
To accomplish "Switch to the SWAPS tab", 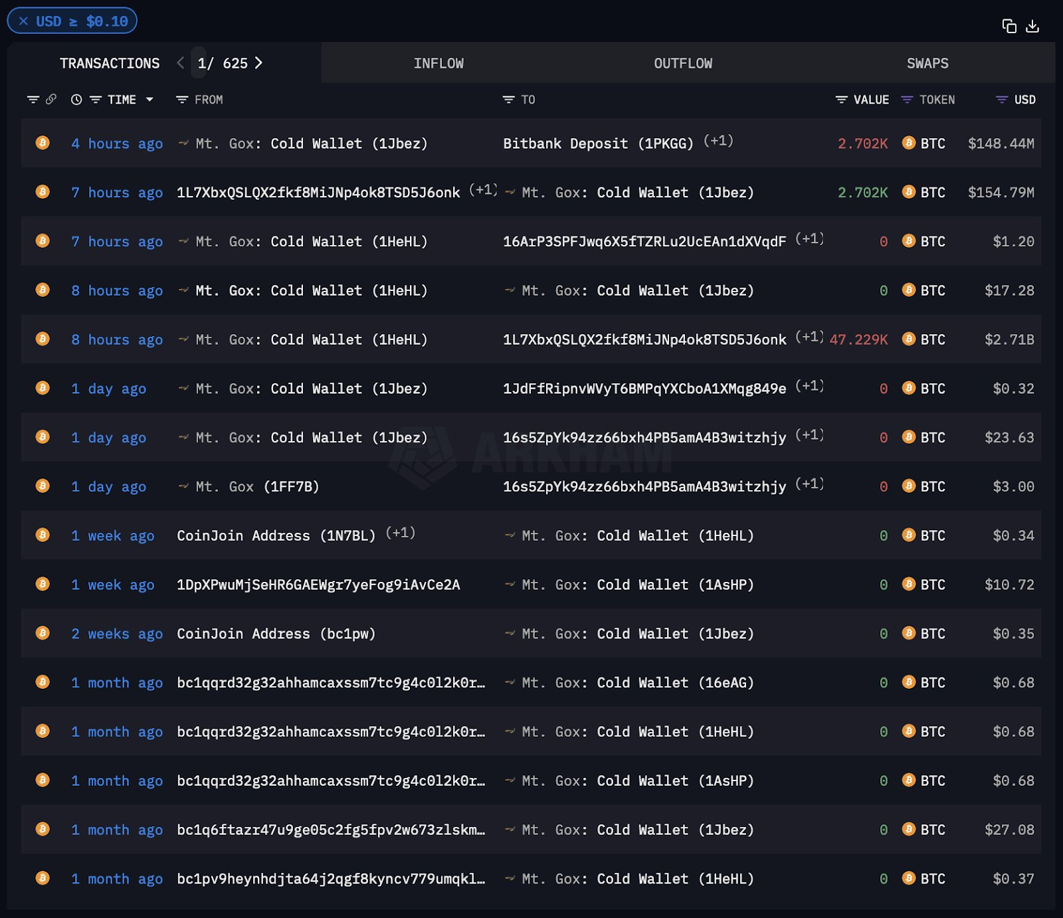I will coord(927,64).
